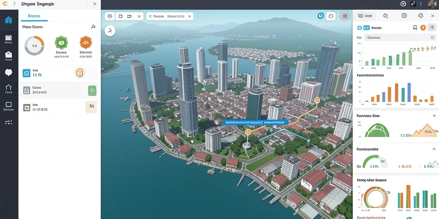
Task: Click the heart icon in map toolbar
Action: tap(110, 16)
